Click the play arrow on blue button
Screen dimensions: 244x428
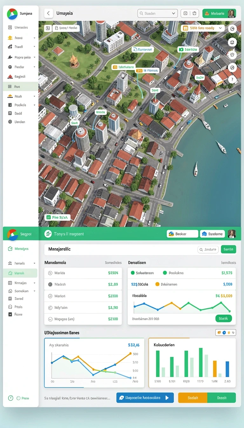167,398
